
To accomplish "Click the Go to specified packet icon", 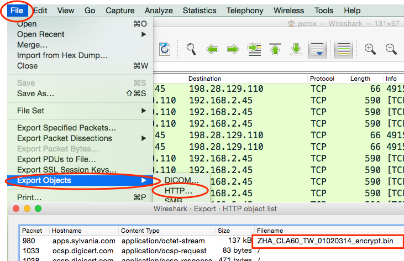I will click(x=254, y=49).
